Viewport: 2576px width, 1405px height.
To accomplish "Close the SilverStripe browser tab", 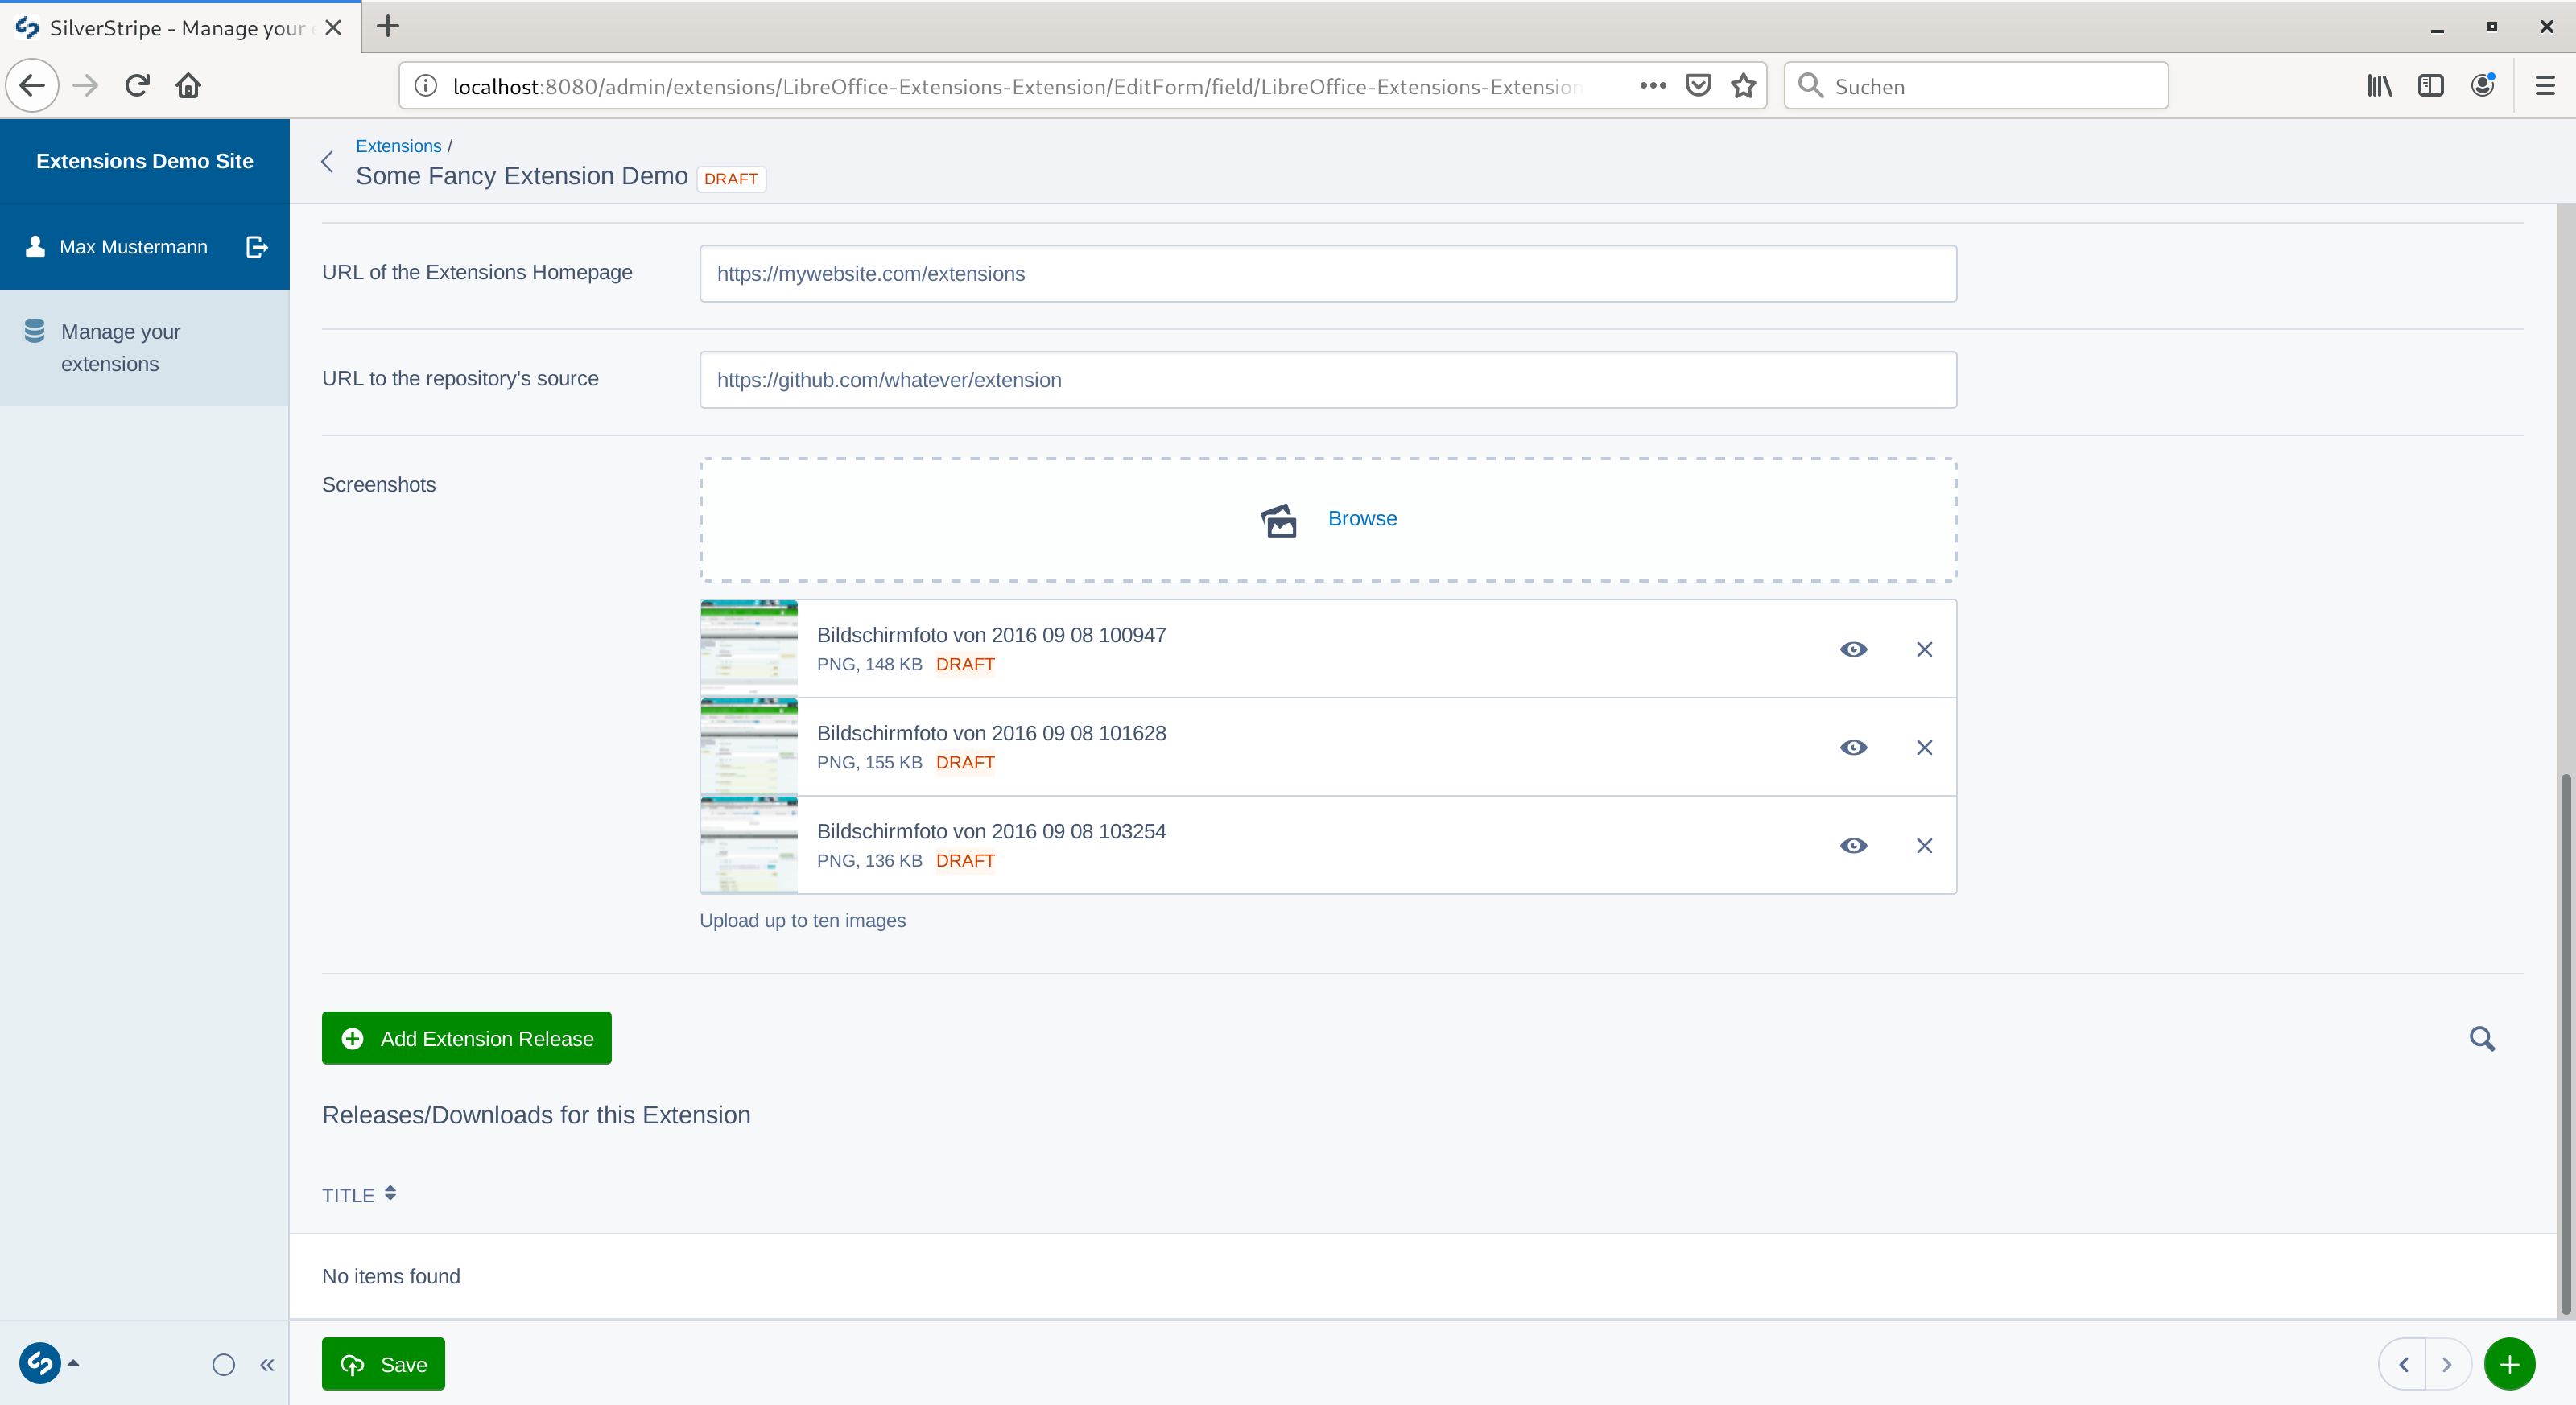I will click(333, 28).
